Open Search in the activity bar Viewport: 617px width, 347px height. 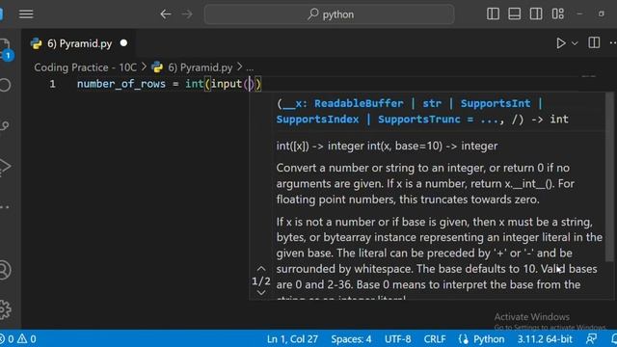coord(5,85)
